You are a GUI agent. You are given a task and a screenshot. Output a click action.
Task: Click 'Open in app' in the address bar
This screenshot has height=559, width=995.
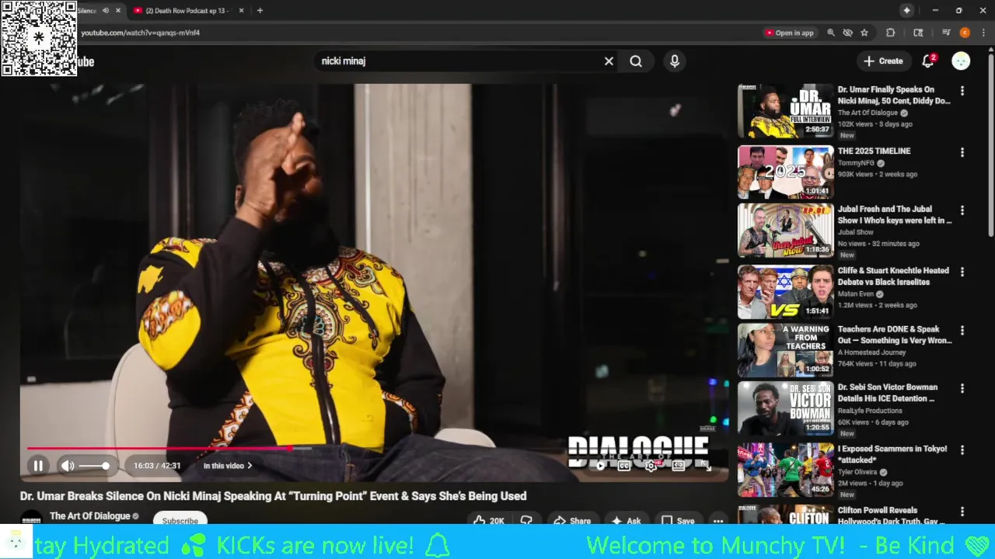coord(790,33)
